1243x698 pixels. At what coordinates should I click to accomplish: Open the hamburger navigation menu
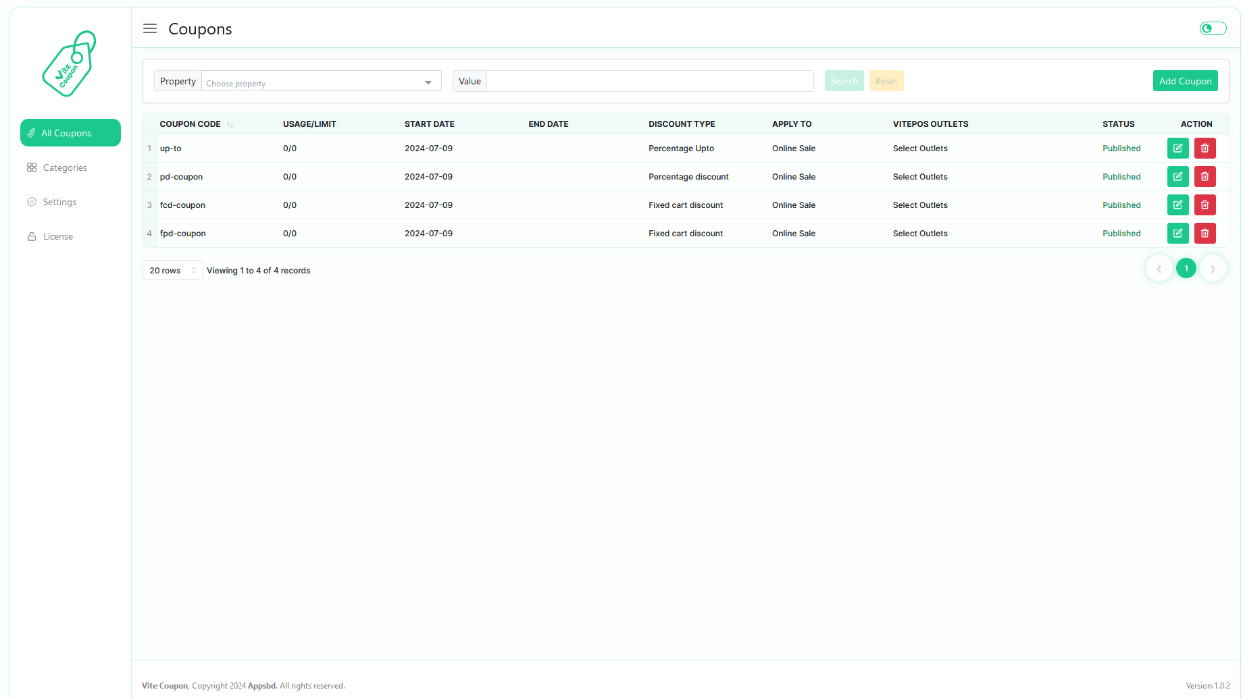point(149,28)
